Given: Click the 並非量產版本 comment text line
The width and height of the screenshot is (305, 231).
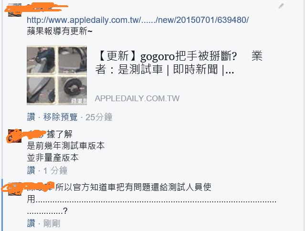Looking at the screenshot, I should point(53,157).
